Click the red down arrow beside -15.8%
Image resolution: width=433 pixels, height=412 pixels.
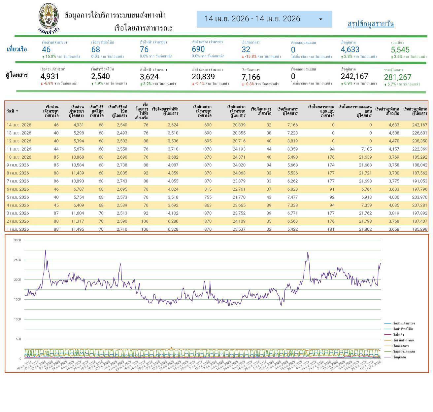pos(243,57)
